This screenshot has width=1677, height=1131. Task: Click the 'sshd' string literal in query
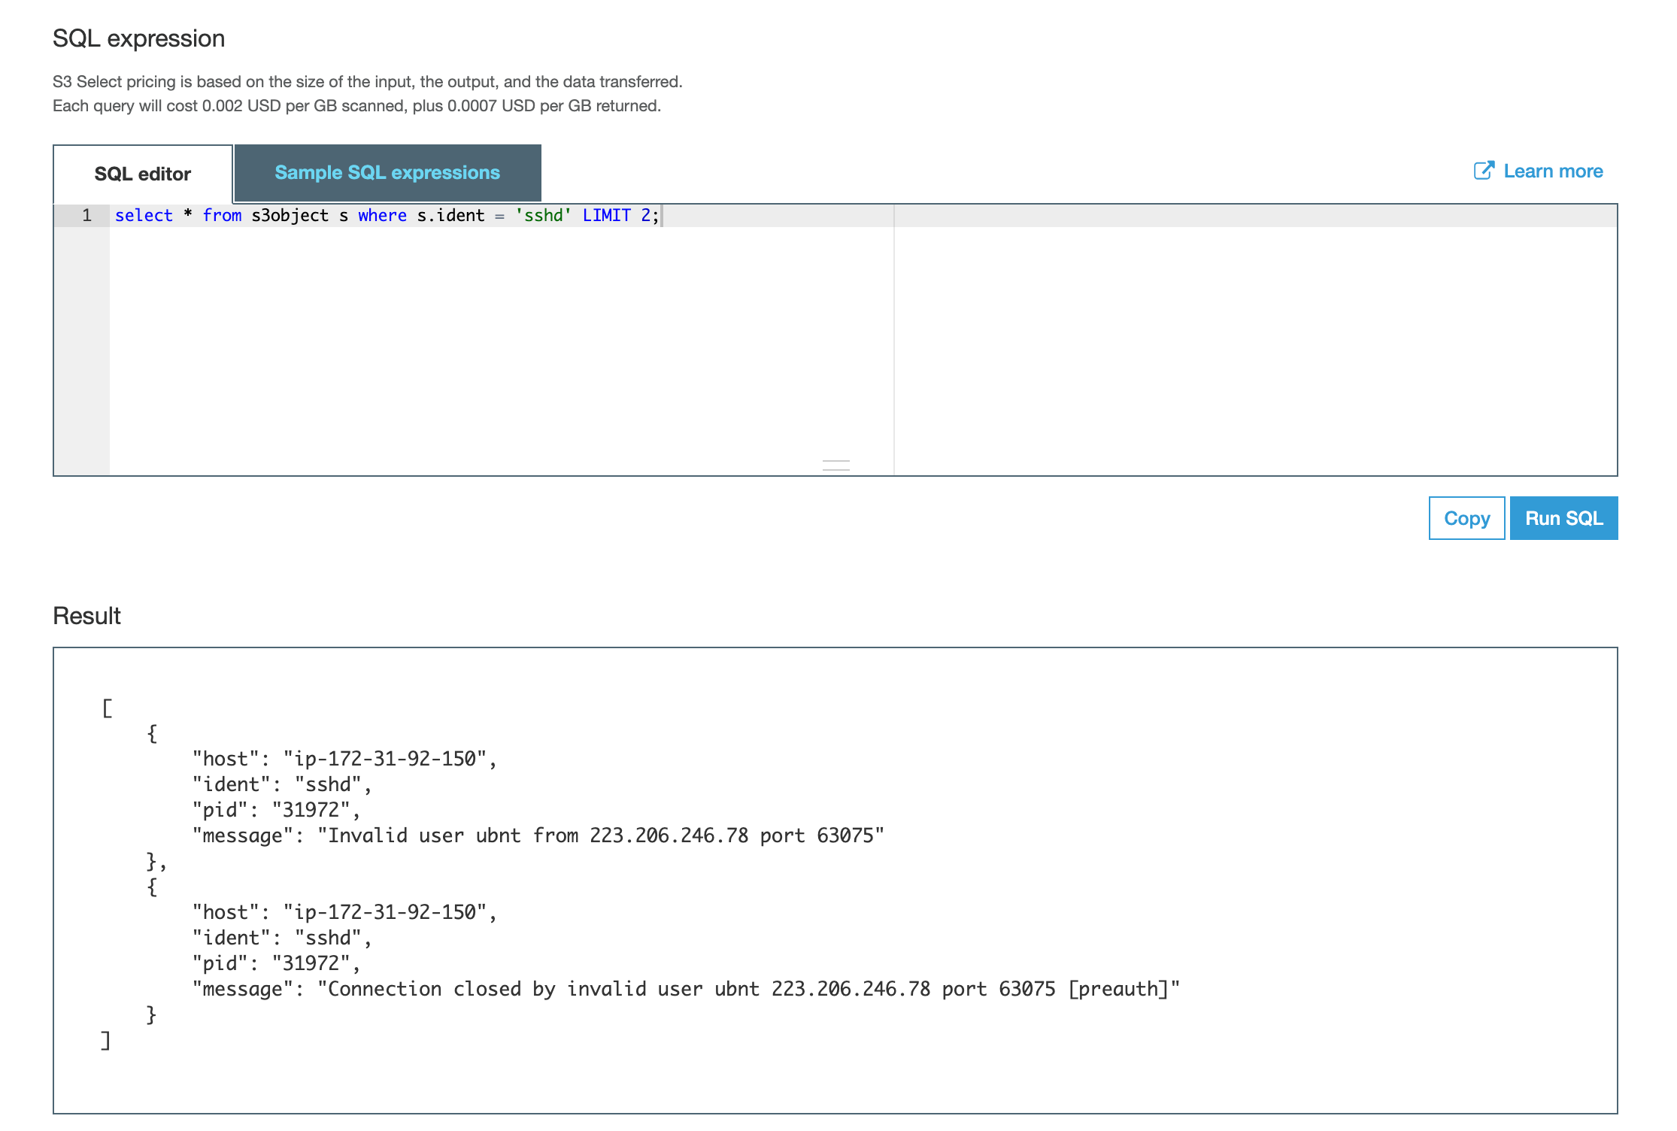543,215
